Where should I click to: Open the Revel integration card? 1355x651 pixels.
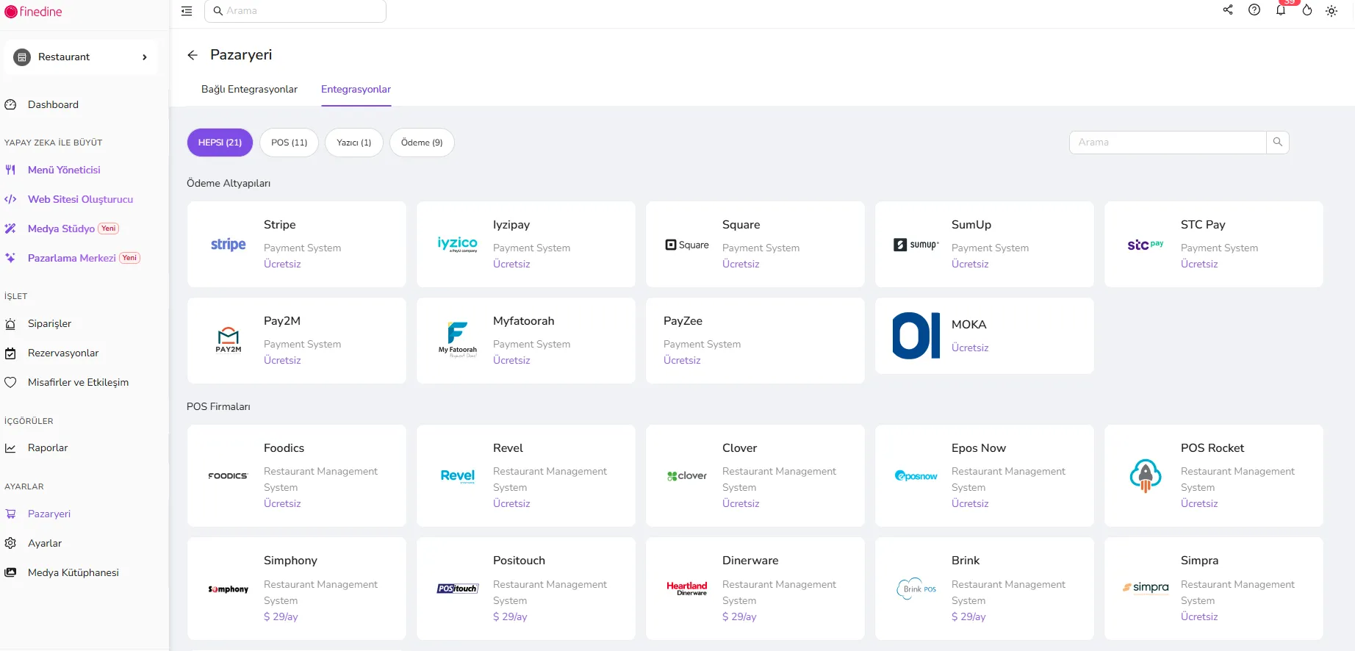point(526,476)
